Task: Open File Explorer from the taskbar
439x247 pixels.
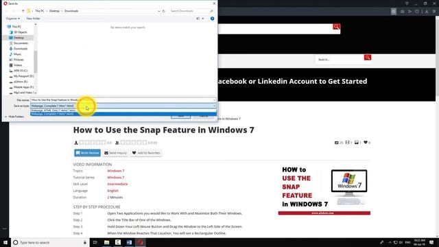Action: pyautogui.click(x=107, y=242)
